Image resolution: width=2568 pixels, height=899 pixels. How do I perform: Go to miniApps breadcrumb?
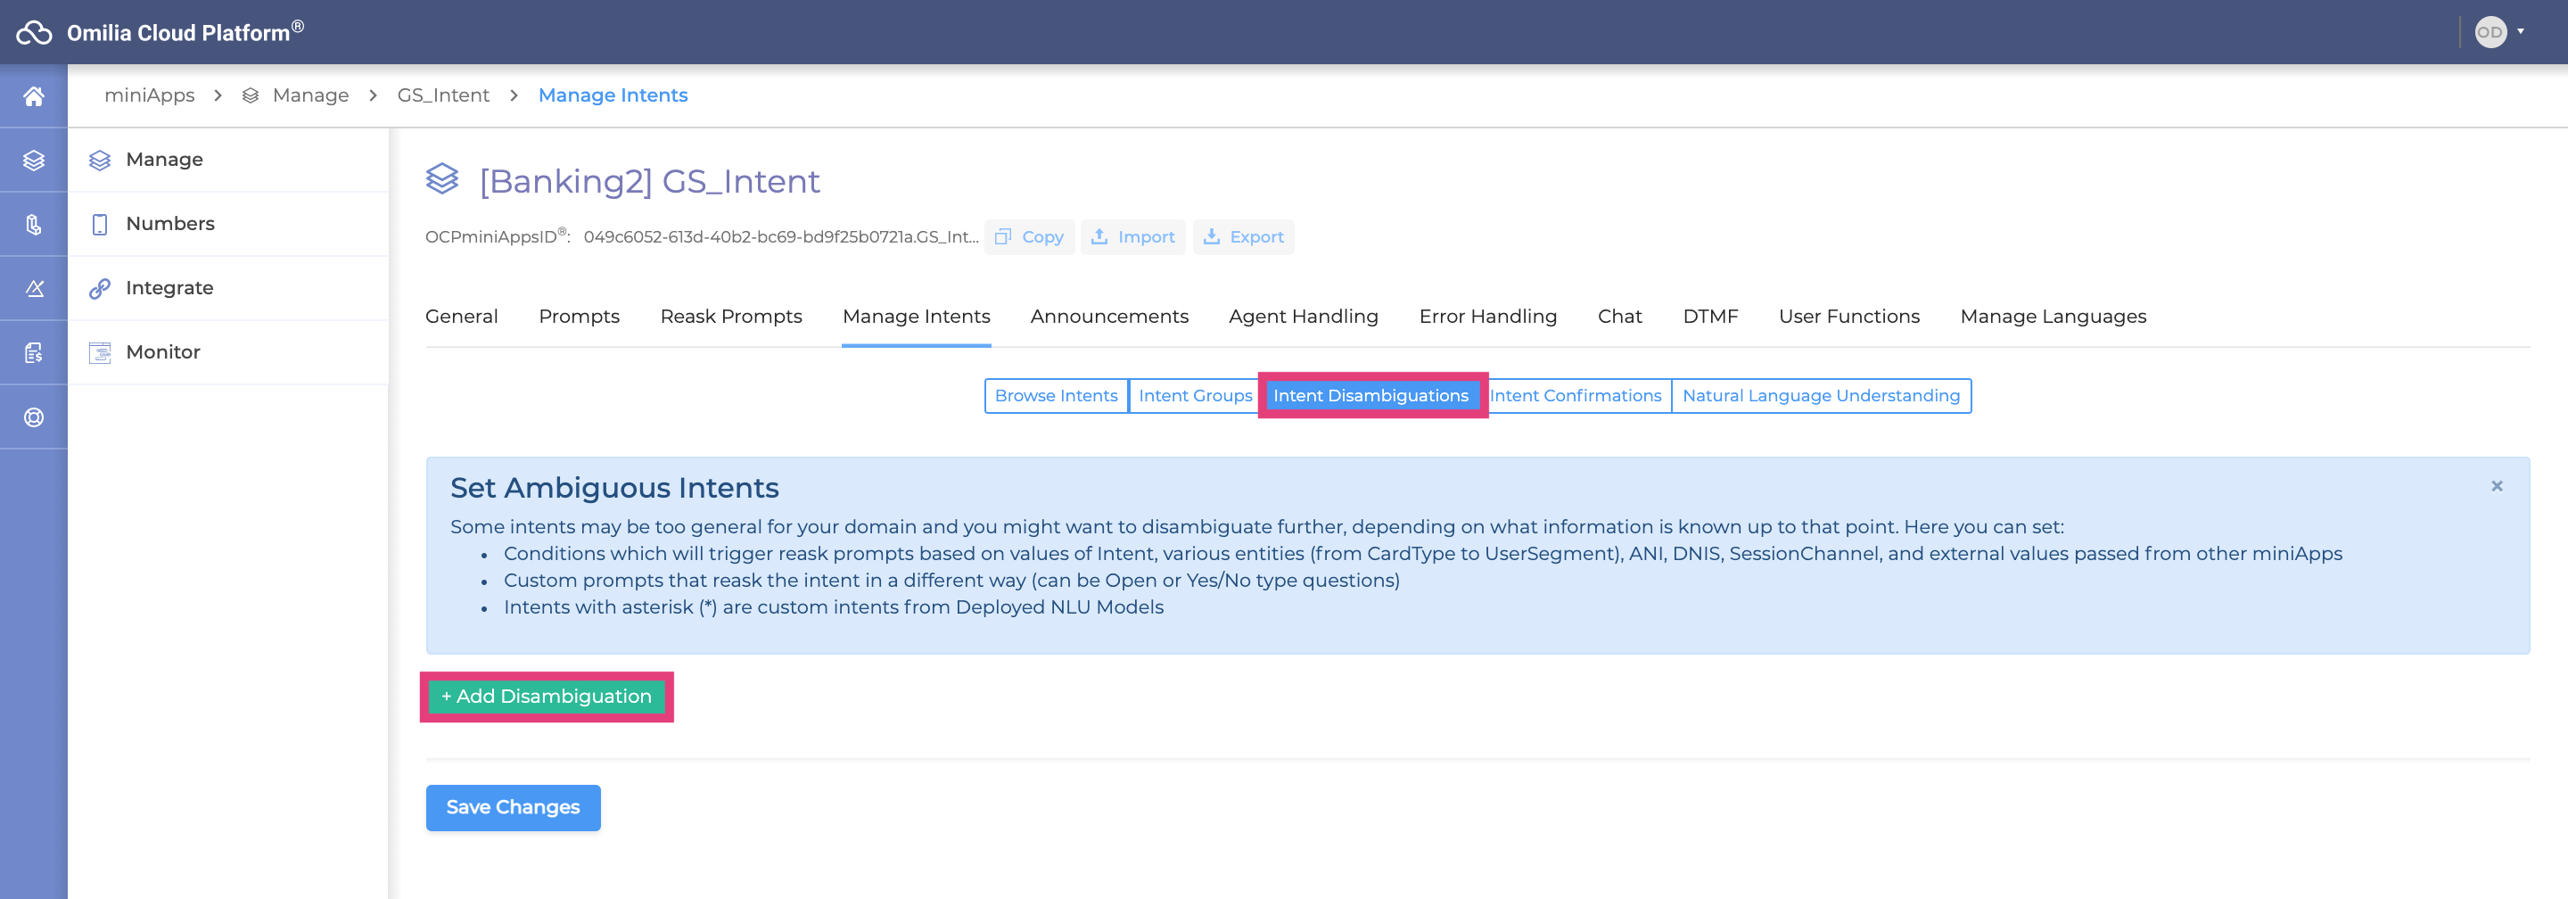pos(150,95)
